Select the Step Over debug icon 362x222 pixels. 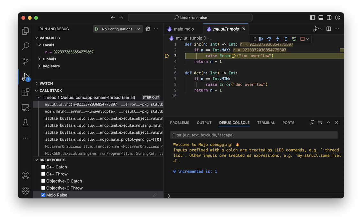tap(269, 39)
